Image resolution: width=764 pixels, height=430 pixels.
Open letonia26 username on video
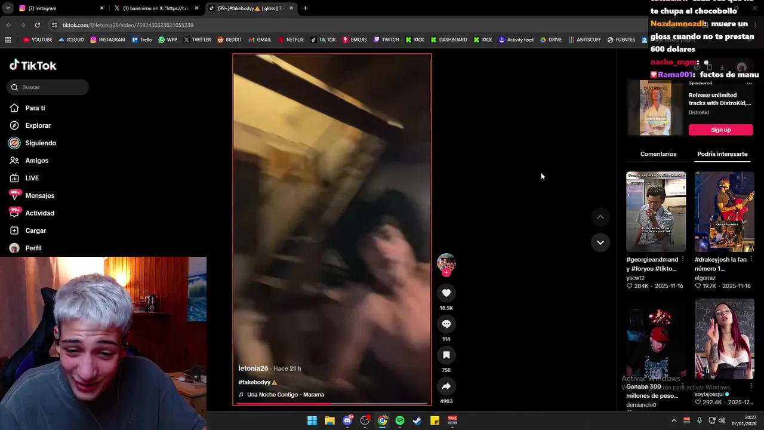click(x=253, y=368)
